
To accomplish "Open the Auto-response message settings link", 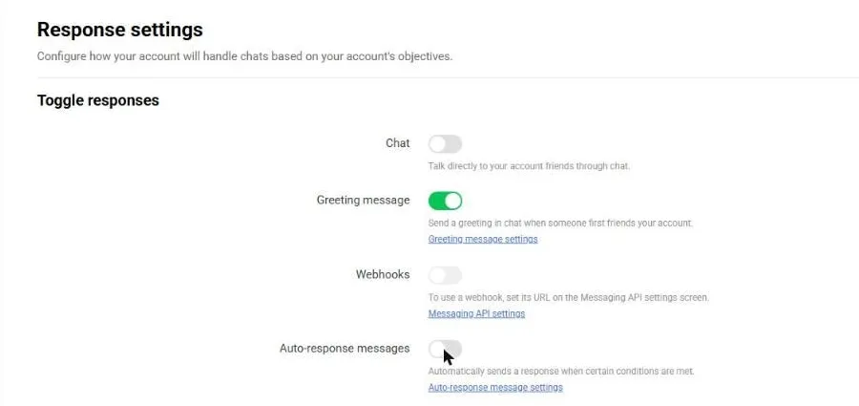I will coord(495,387).
